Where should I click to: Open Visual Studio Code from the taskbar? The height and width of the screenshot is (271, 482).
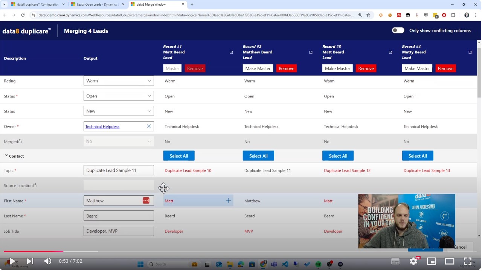[285, 264]
